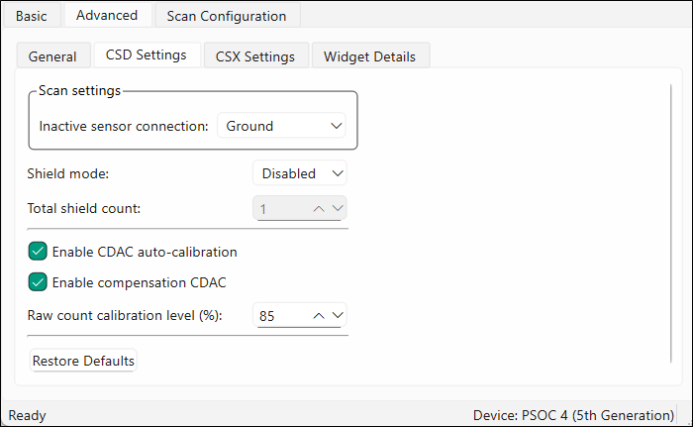The image size is (693, 427).
Task: Select the General sub-tab
Action: [52, 56]
